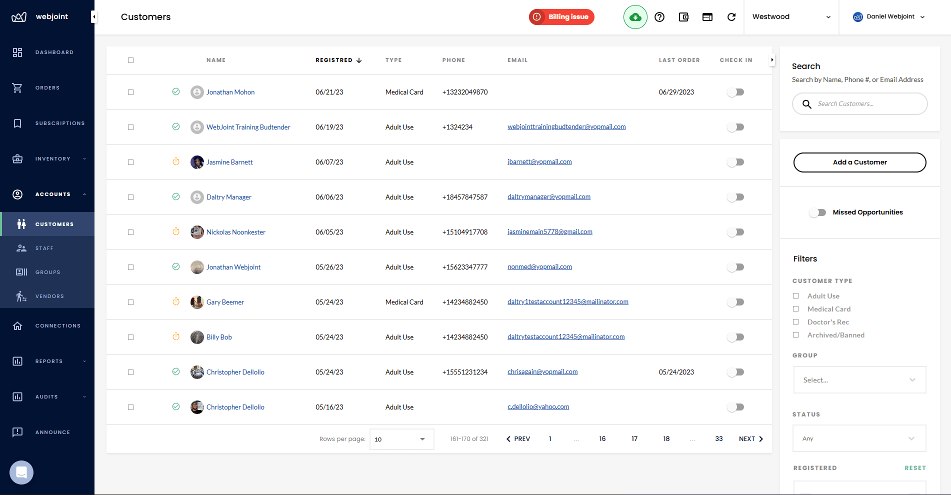Check the Medical Card filter checkbox
The image size is (951, 495).
[796, 308]
